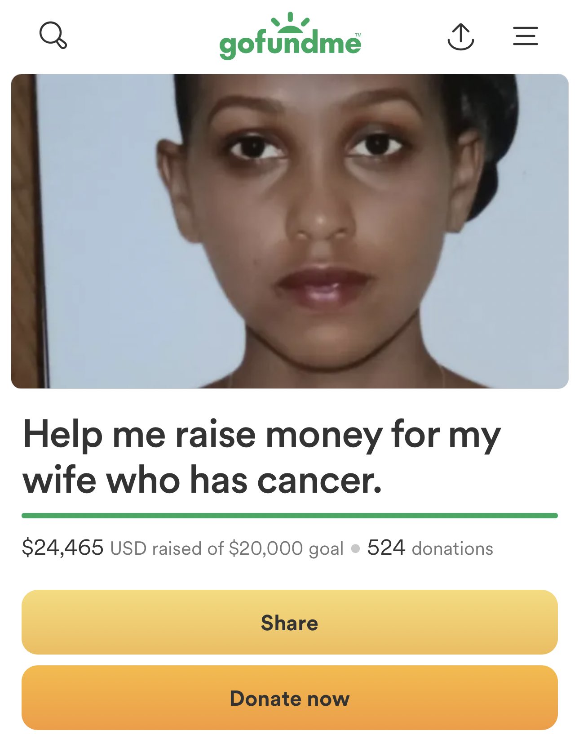Tap the 'USD raised of' label
Image resolution: width=579 pixels, height=744 pixels.
tap(167, 548)
